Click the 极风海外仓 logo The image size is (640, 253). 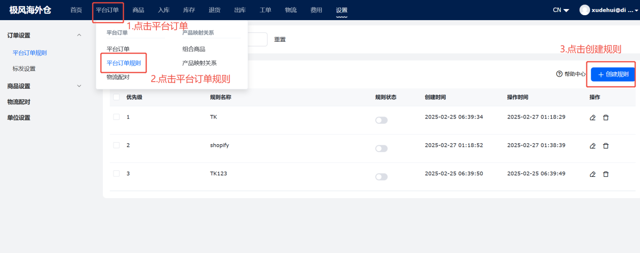pos(30,10)
